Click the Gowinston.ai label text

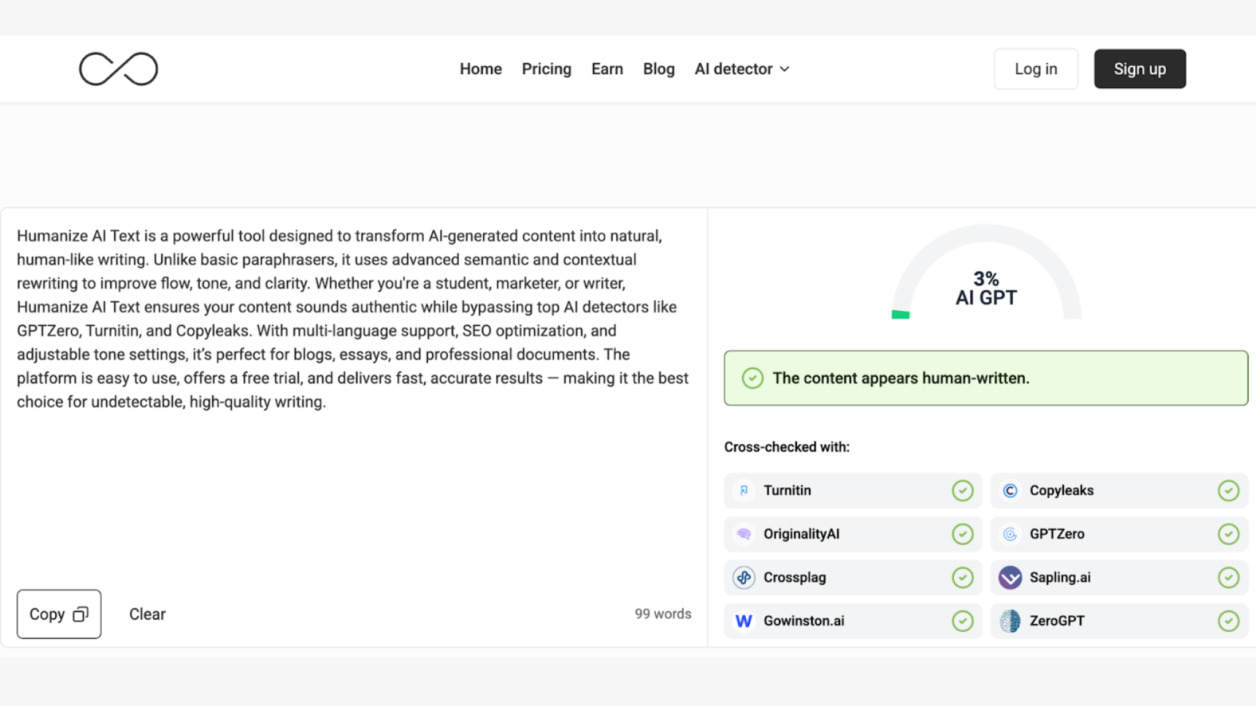coord(804,621)
